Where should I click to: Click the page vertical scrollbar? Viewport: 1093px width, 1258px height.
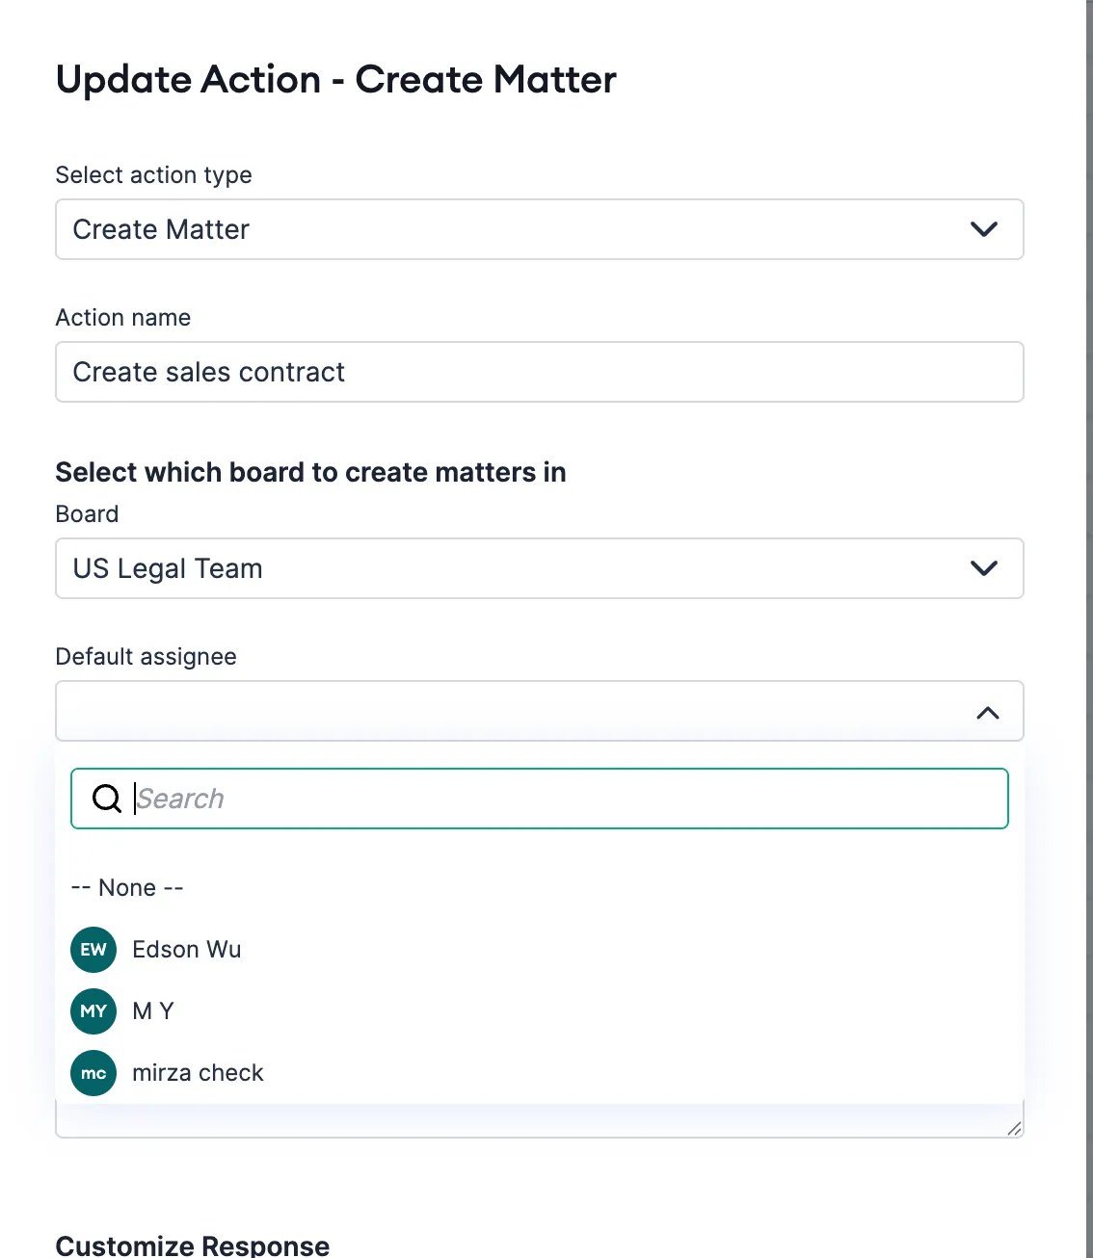pos(1089,629)
